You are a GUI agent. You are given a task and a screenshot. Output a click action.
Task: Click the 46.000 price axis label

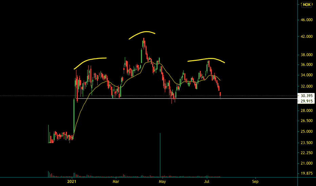pyautogui.click(x=307, y=20)
